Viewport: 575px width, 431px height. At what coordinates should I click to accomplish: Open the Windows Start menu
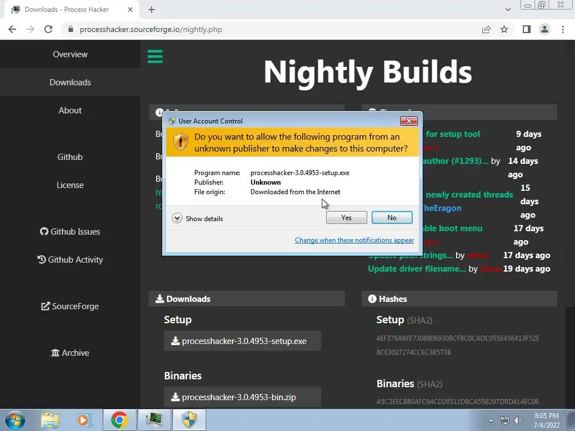click(x=15, y=420)
